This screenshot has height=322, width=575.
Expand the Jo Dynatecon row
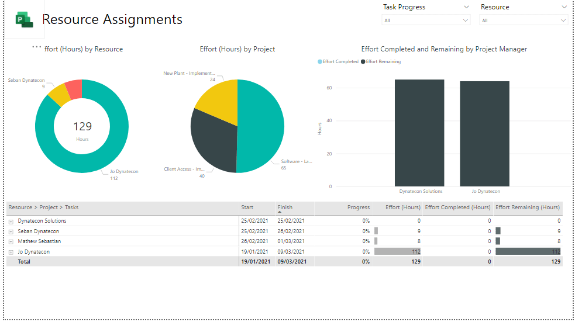point(11,252)
